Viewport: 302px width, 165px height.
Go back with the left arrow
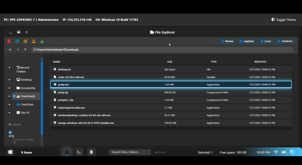click(10, 50)
